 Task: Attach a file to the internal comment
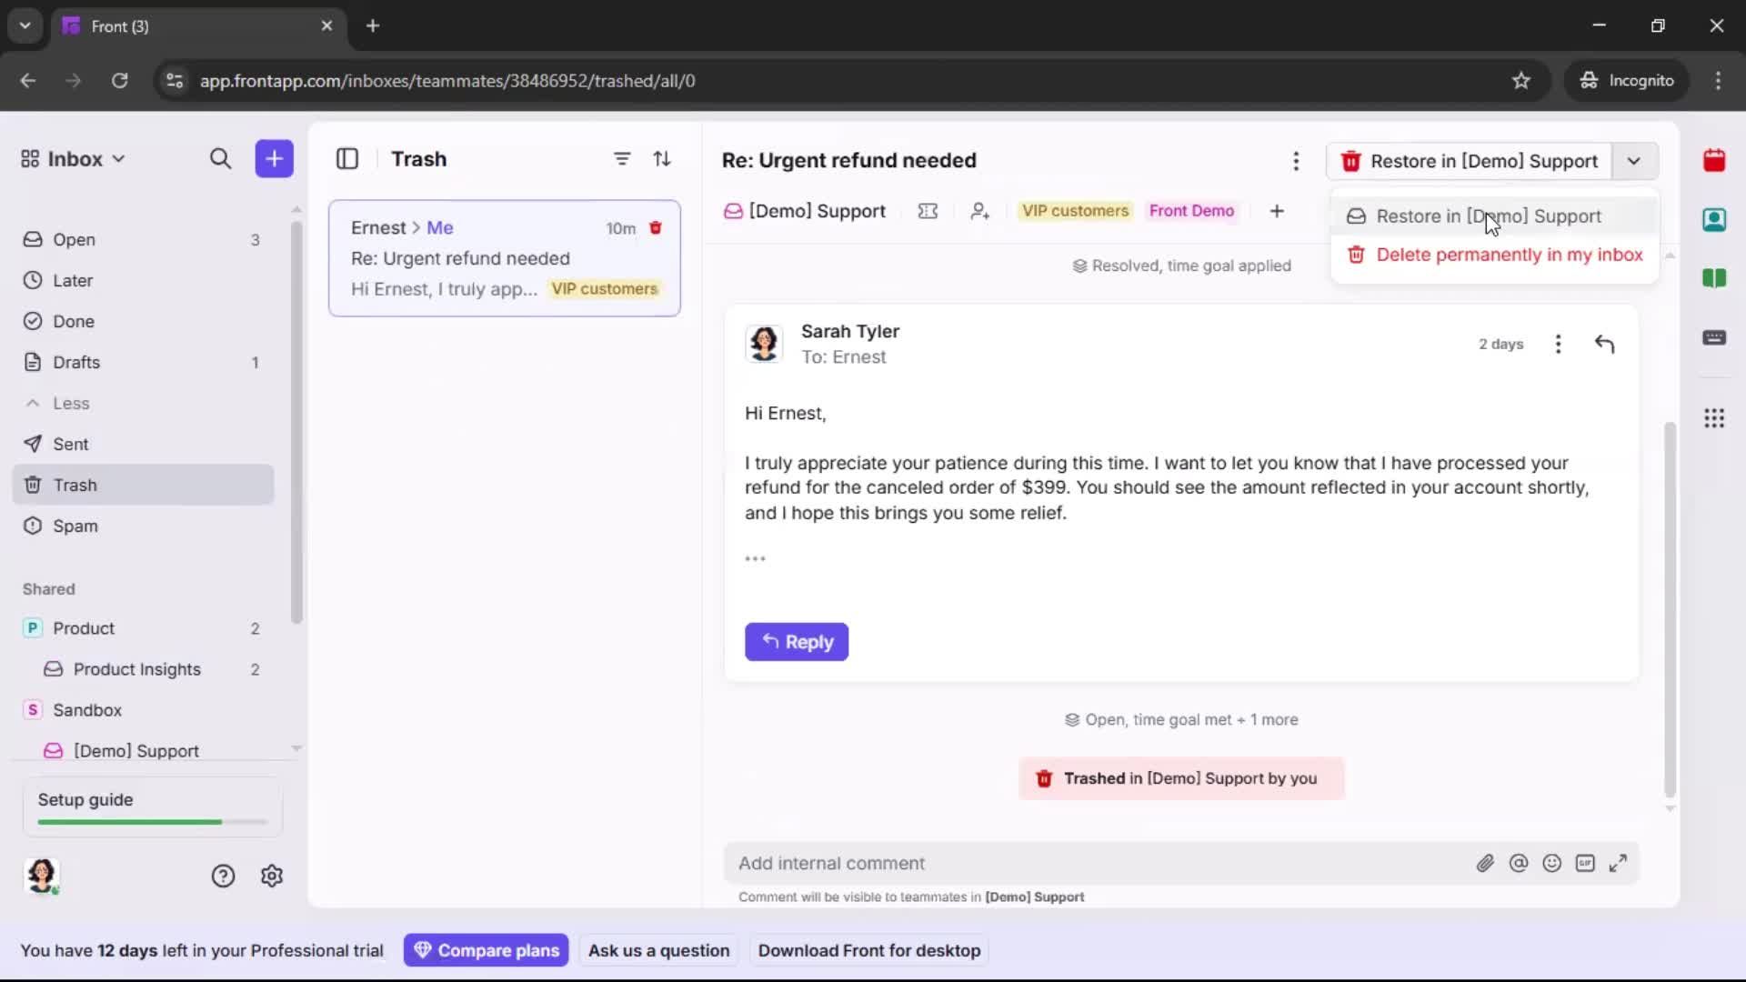pyautogui.click(x=1486, y=863)
